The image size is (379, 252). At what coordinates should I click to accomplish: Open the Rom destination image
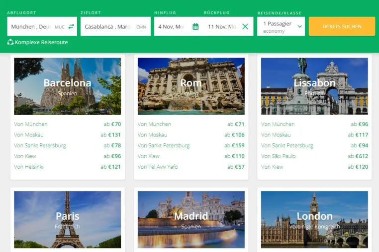(191, 86)
